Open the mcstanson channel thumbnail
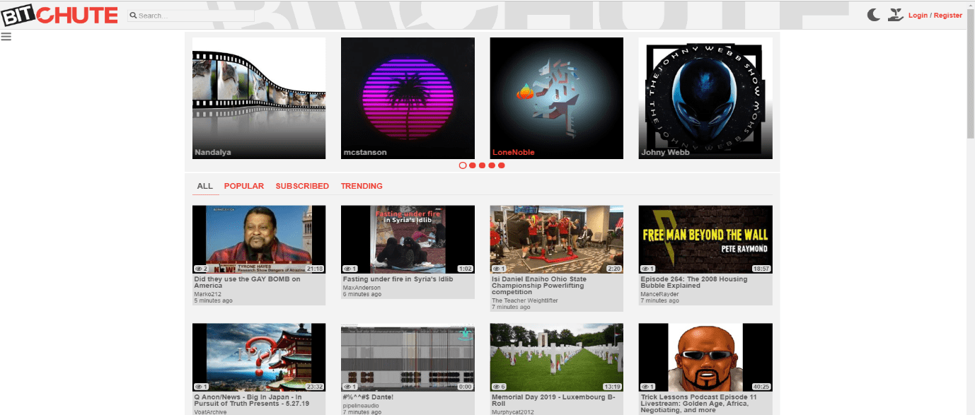 coord(408,98)
